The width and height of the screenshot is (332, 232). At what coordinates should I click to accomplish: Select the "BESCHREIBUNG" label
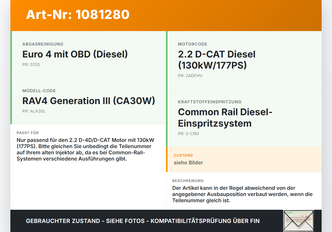pyautogui.click(x=188, y=181)
